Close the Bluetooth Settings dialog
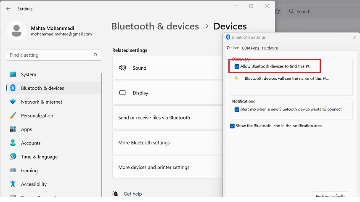 (355, 37)
